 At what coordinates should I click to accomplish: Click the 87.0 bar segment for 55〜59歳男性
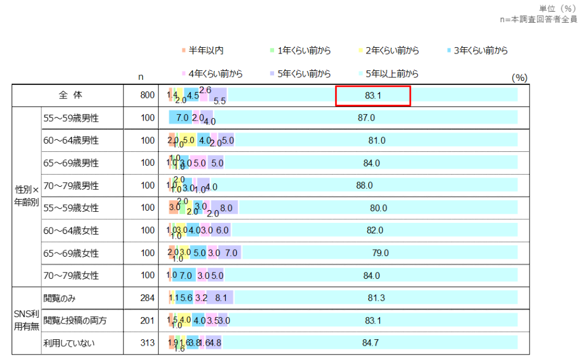click(366, 118)
